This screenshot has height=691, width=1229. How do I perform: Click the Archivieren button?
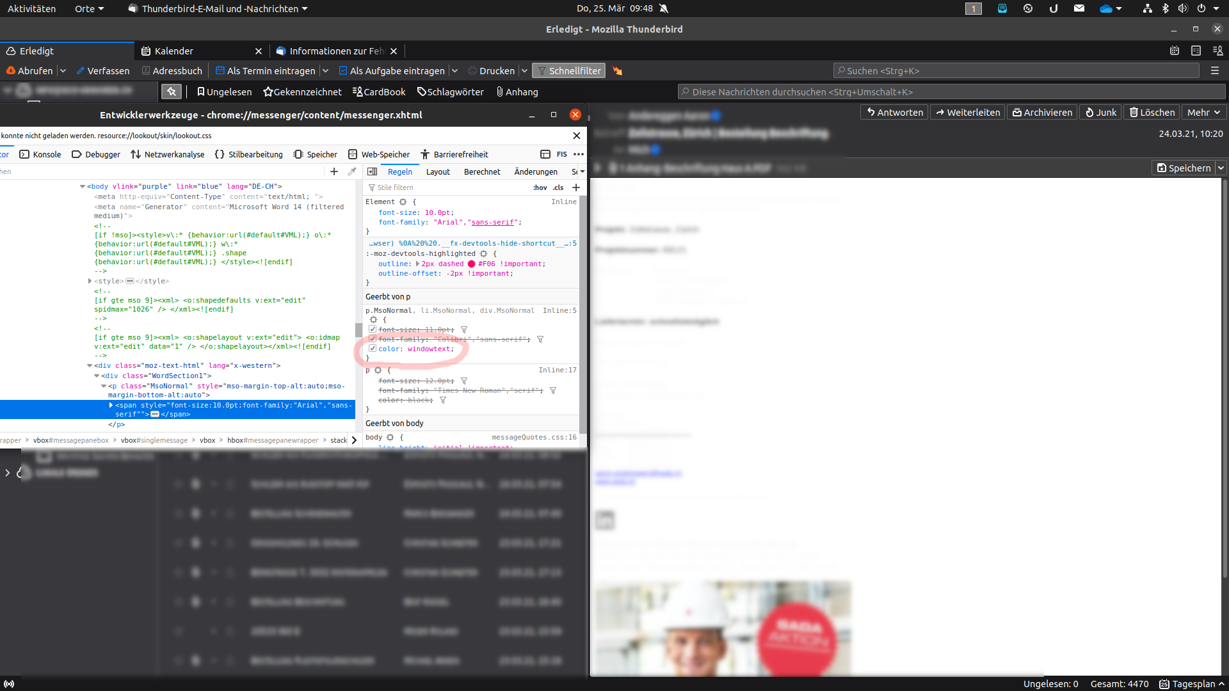[x=1042, y=112]
